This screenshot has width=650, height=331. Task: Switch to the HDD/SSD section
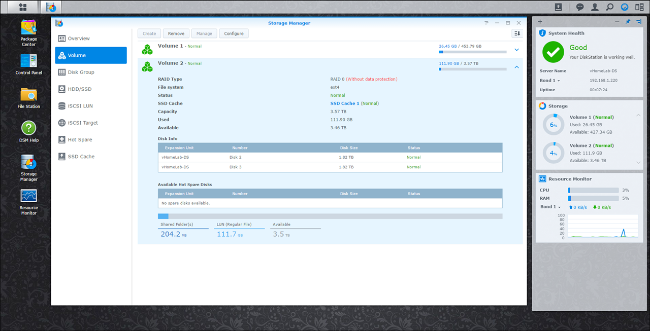coord(80,89)
